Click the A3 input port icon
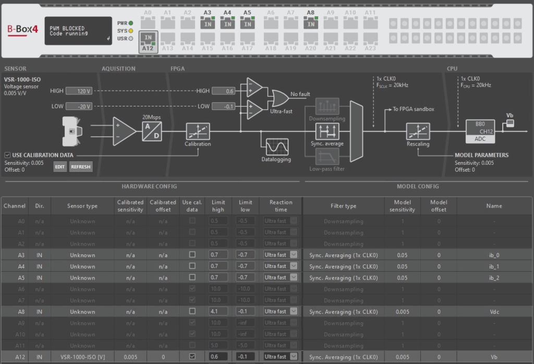 click(x=207, y=22)
